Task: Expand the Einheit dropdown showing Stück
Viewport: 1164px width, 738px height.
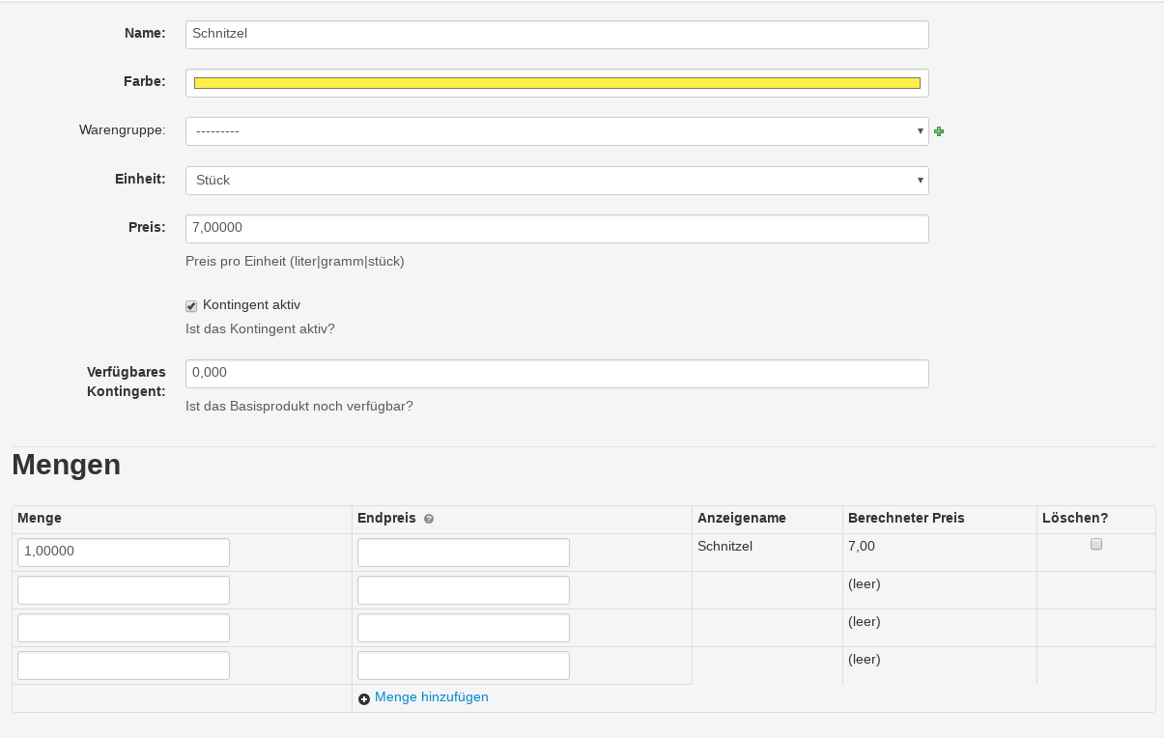Action: coord(556,181)
